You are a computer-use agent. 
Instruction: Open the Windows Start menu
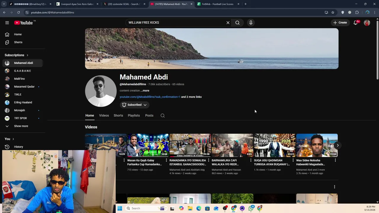[x=120, y=208]
